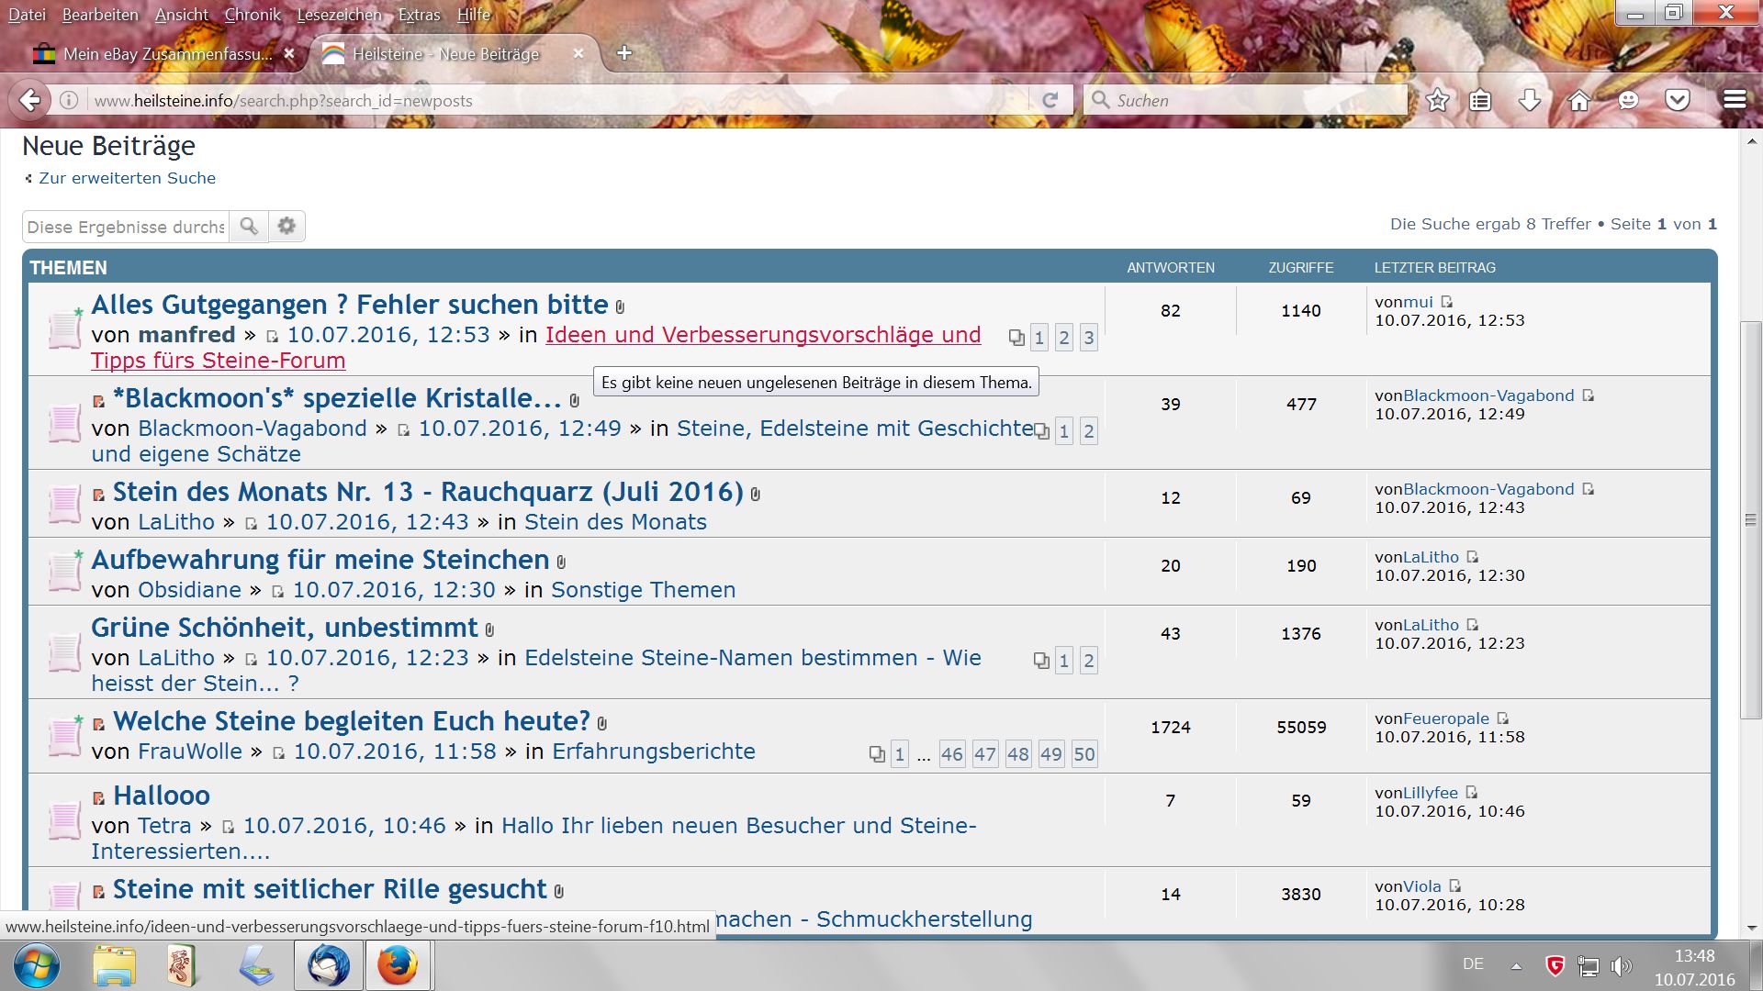1763x991 pixels.
Task: Switch to Mein eBay Zusammenfassung tab
Action: 167,54
